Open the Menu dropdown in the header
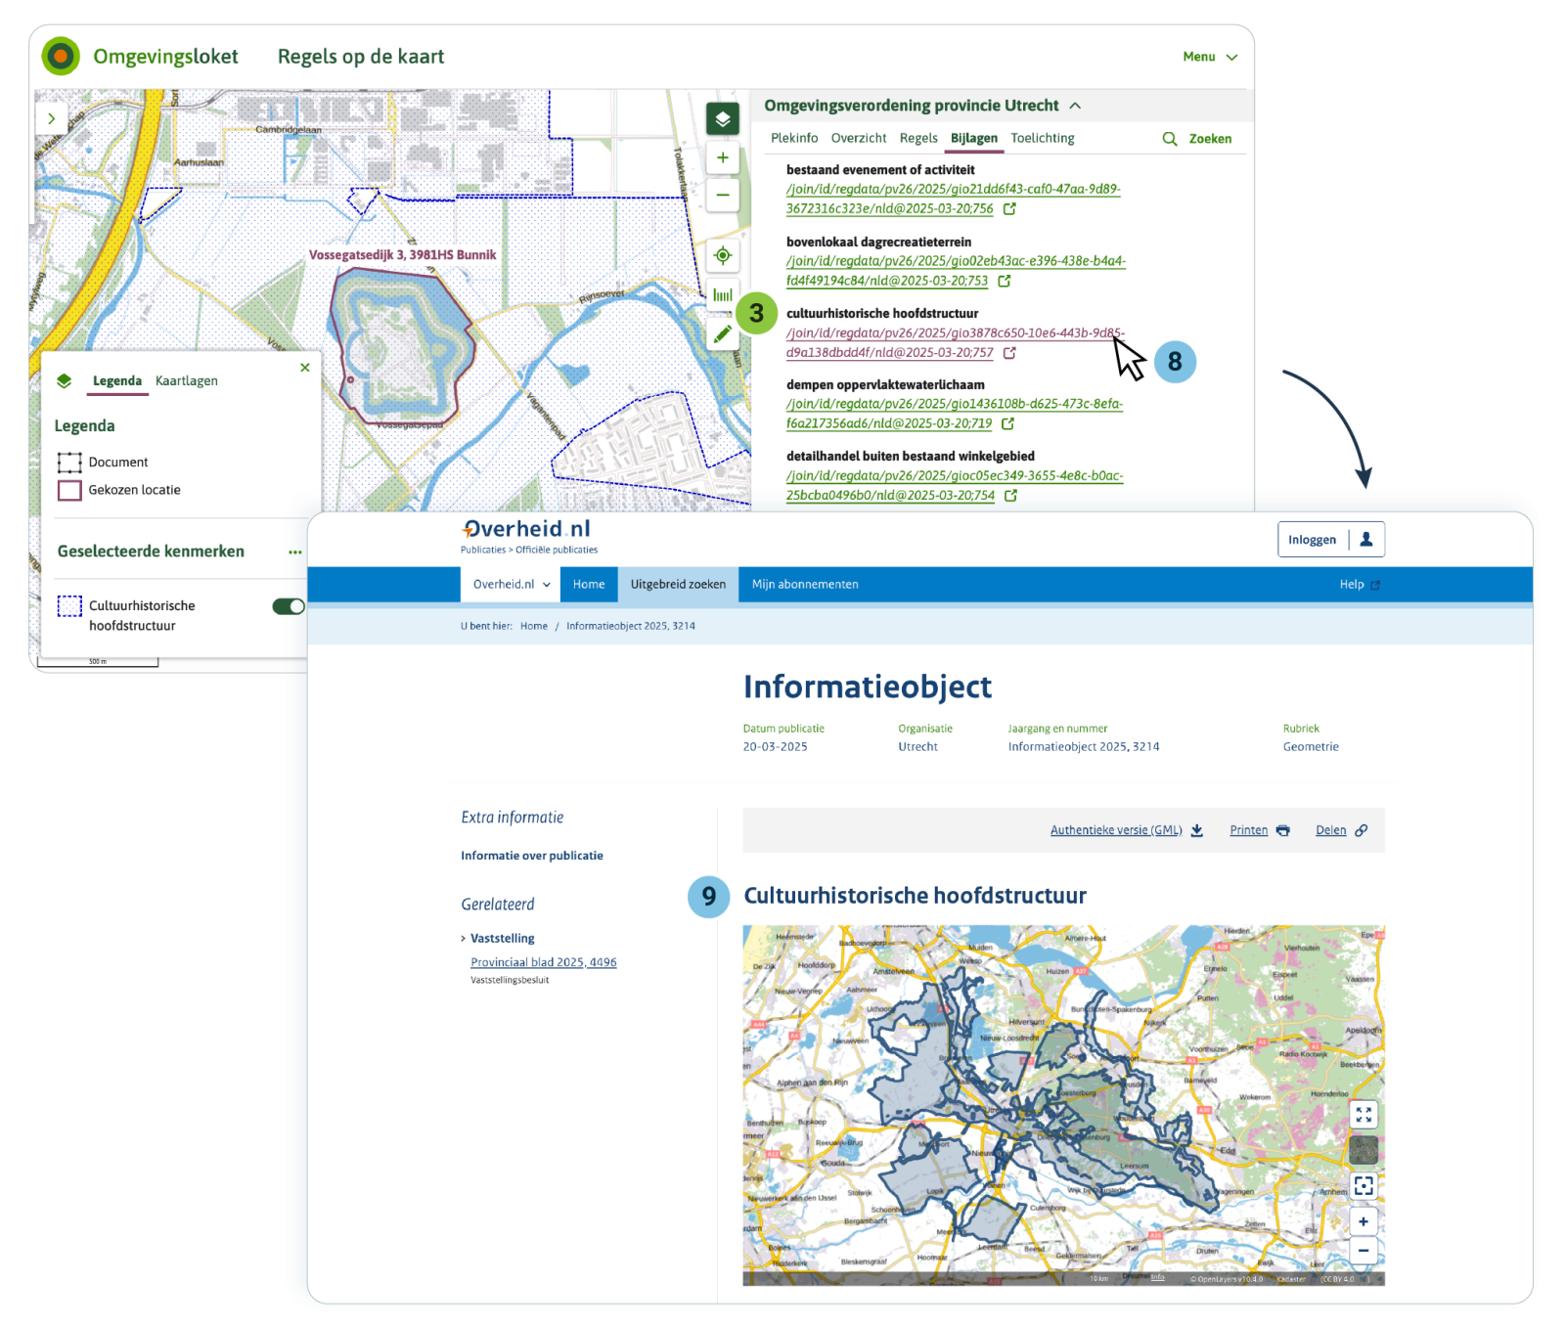Image resolution: width=1565 pixels, height=1327 pixels. click(x=1210, y=57)
